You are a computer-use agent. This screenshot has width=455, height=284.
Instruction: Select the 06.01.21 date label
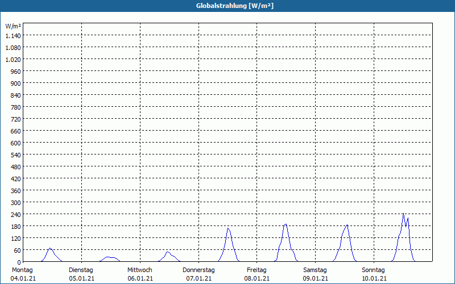tap(140, 278)
